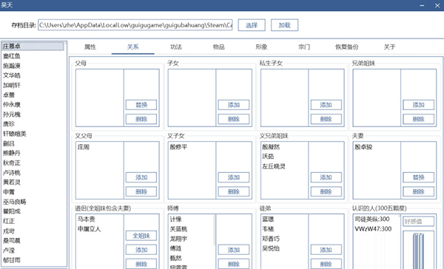The image size is (444, 269).
Task: Open the 物品 tab
Action: [x=218, y=47]
